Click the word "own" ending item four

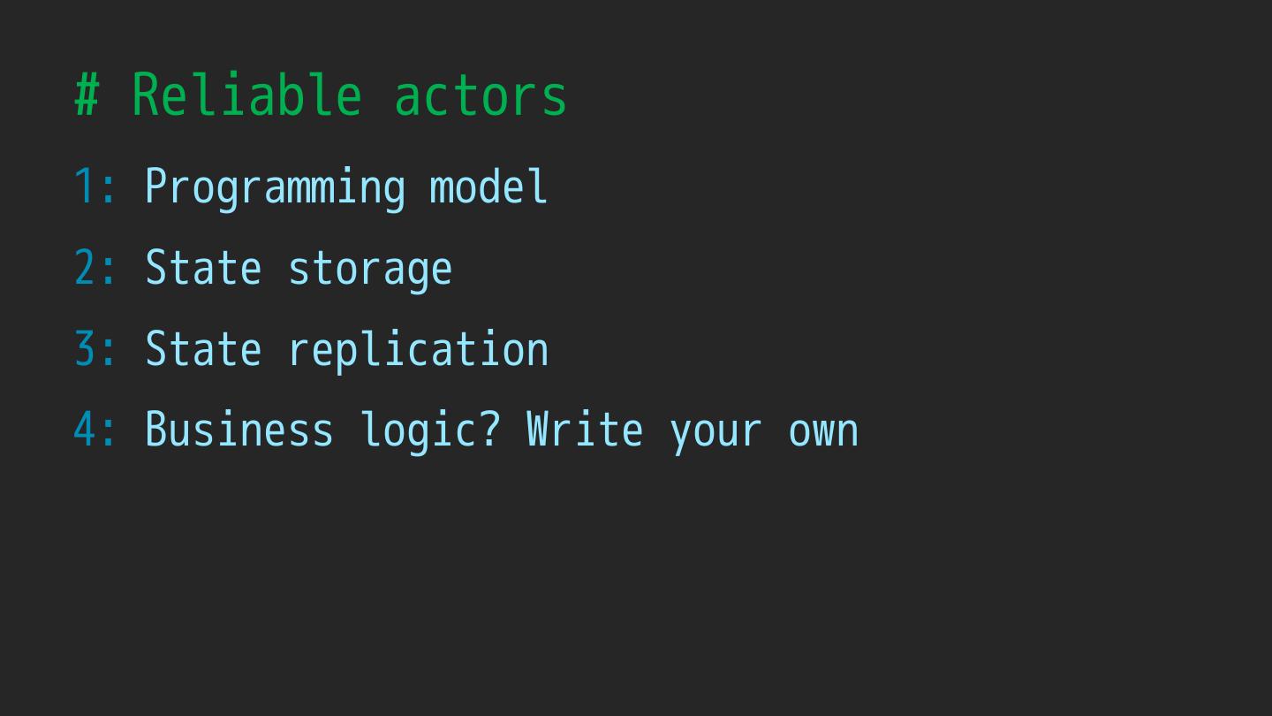click(x=823, y=430)
